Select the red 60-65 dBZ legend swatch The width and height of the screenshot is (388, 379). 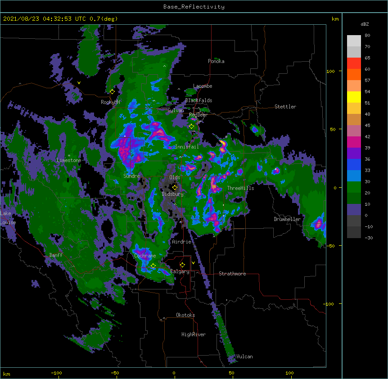pos(354,63)
